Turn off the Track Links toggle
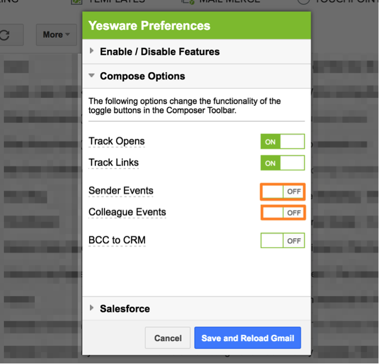Image resolution: width=379 pixels, height=364 pixels. 282,163
